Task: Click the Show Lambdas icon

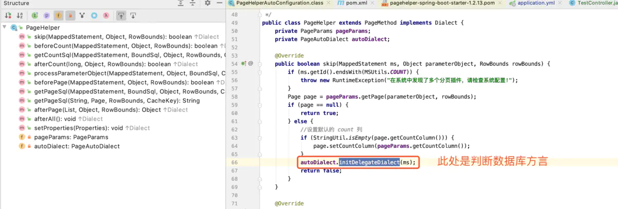Action: pos(106,16)
